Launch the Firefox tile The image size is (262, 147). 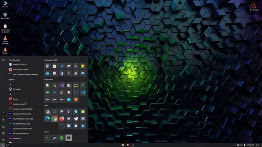[62, 119]
